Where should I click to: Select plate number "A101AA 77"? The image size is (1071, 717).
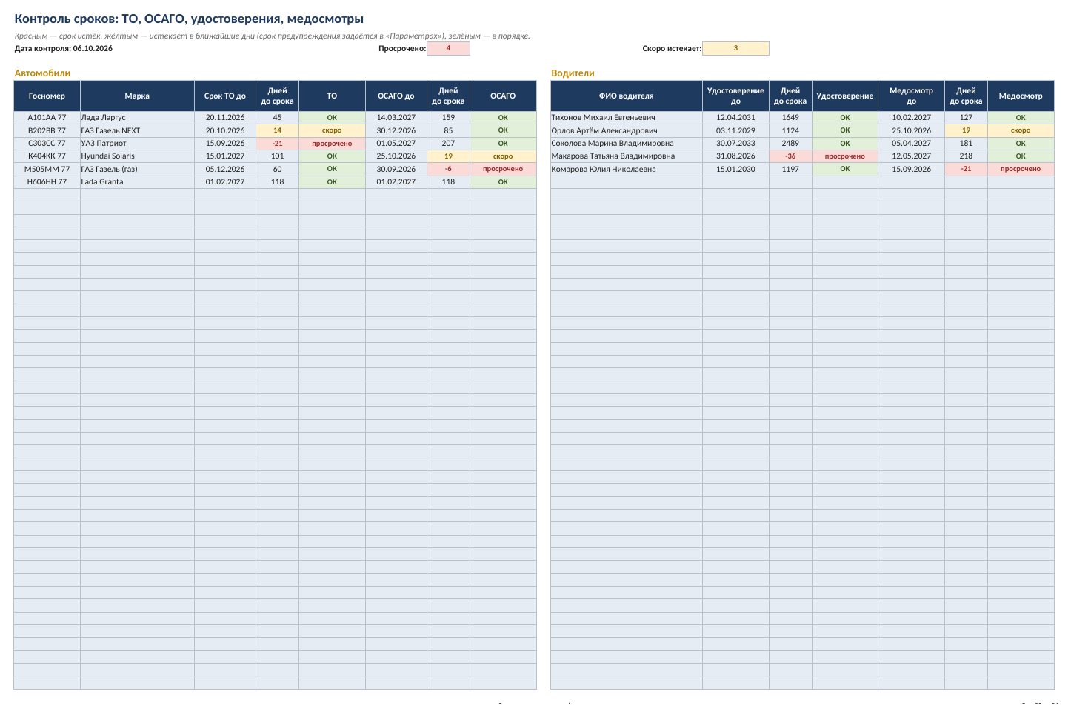(x=47, y=118)
